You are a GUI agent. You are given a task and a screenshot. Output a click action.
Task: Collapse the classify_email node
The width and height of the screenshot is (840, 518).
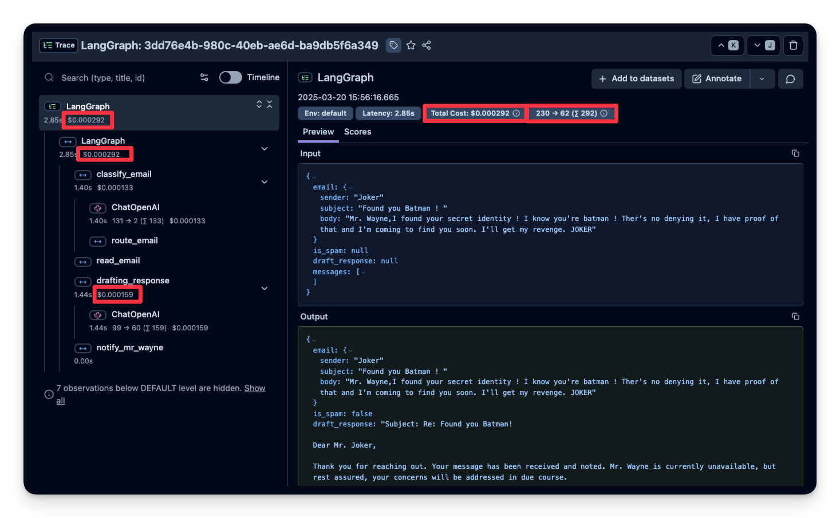tap(265, 182)
